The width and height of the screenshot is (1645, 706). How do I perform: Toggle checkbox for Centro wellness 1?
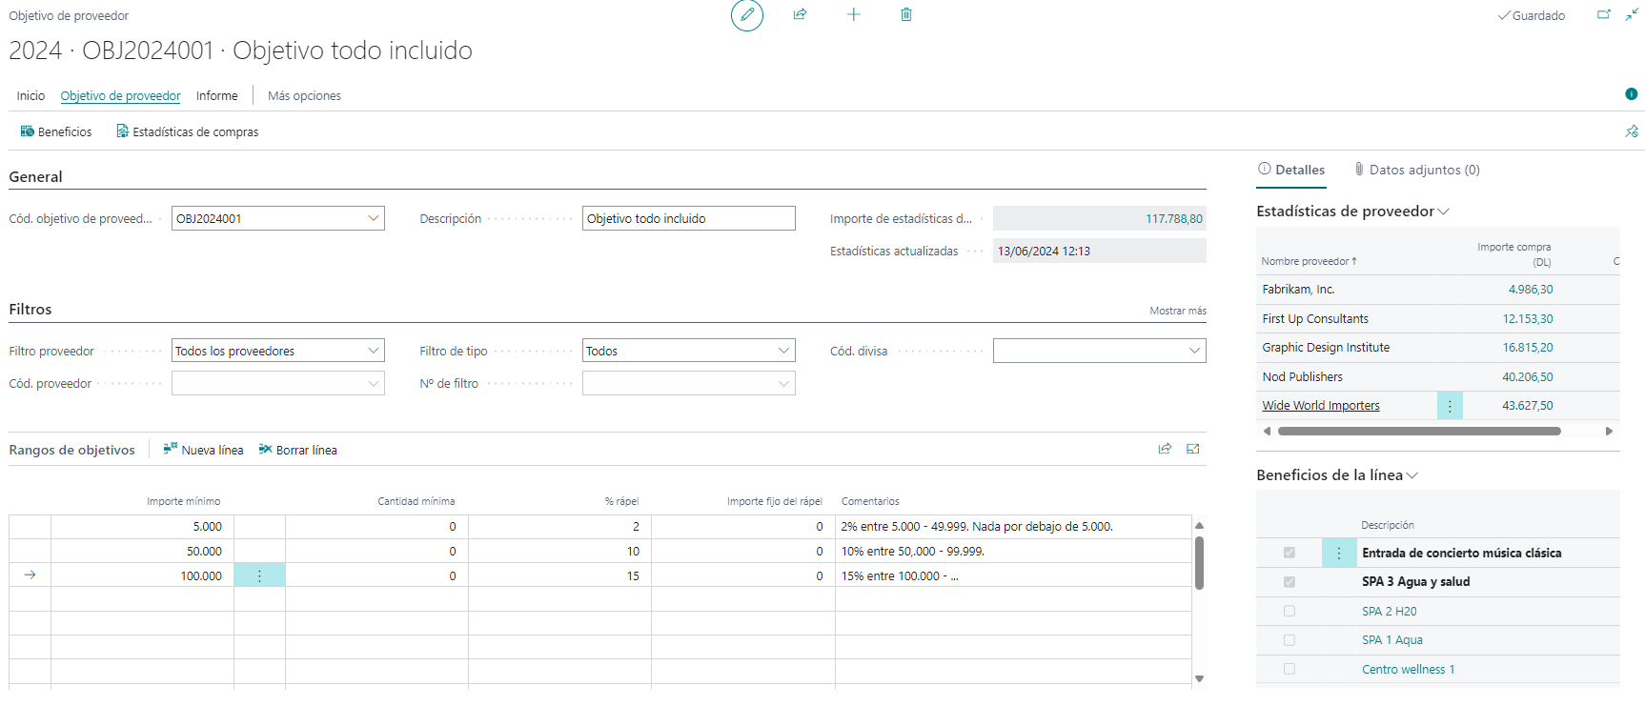(x=1290, y=670)
